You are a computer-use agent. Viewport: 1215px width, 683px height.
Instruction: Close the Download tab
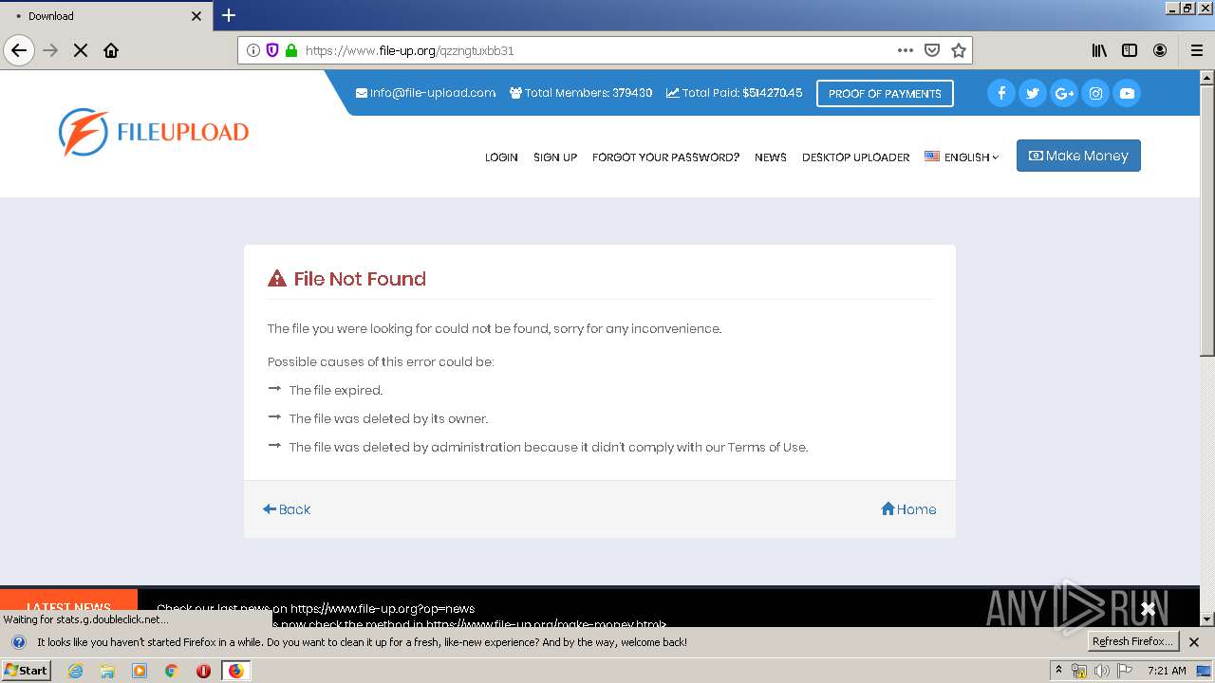click(196, 16)
